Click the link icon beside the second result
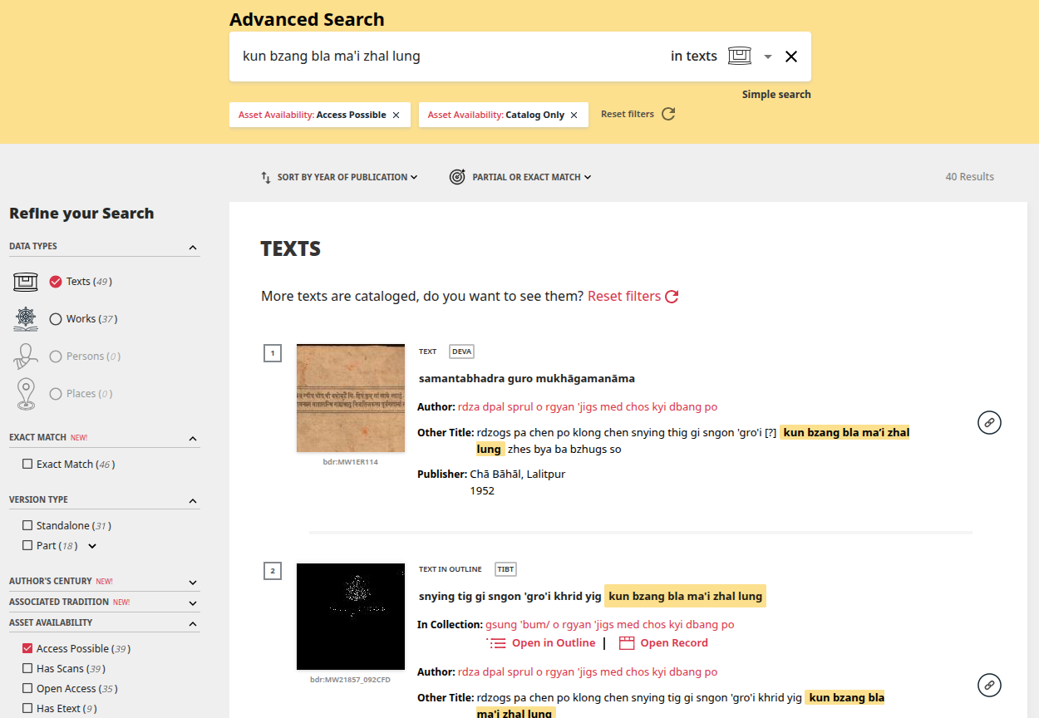 click(989, 686)
